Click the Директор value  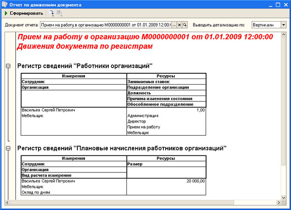pos(137,121)
